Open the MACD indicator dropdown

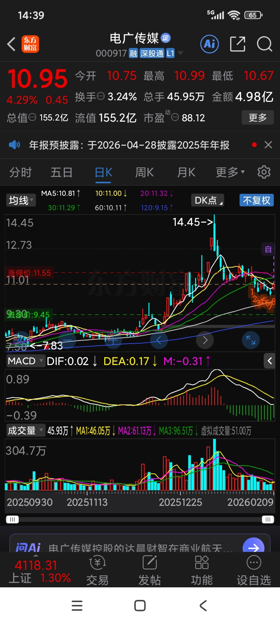pos(26,361)
